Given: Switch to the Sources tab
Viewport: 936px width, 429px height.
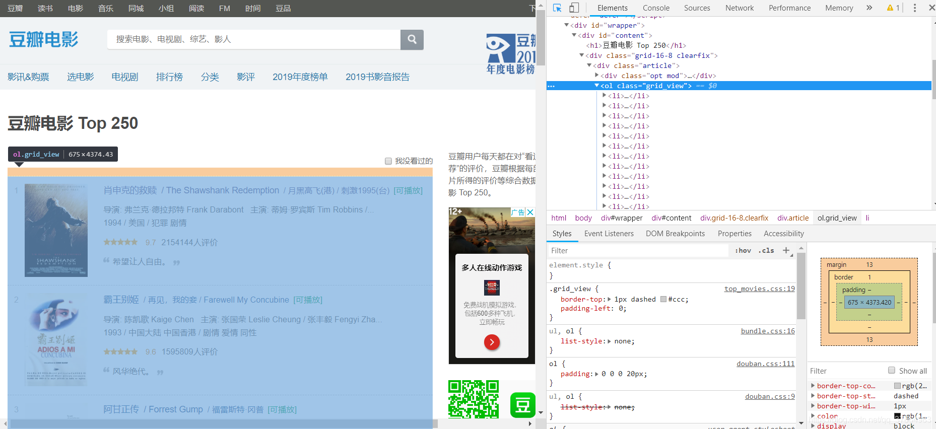Looking at the screenshot, I should (x=697, y=8).
